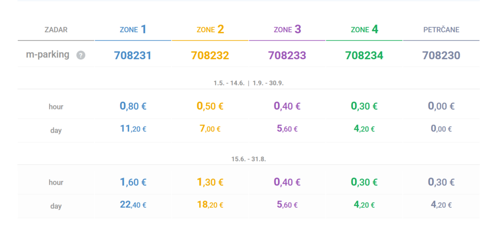The image size is (494, 231).
Task: Open the Zone 3 column header
Action: (287, 30)
